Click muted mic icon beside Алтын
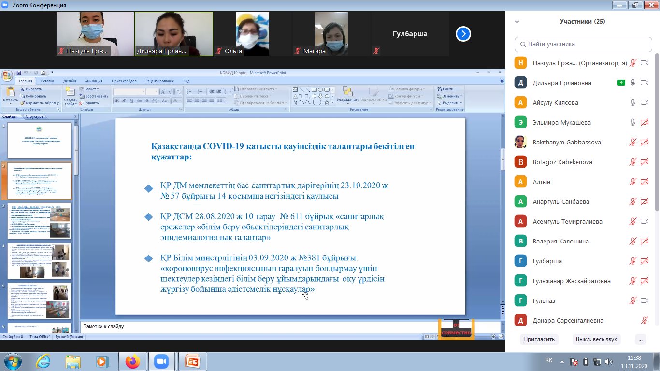660x371 pixels. point(632,182)
